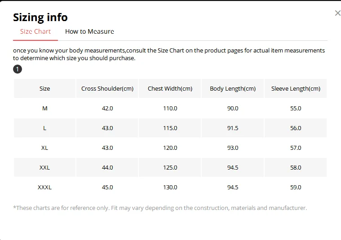The image size is (341, 240).
Task: Click the 45.0 cross shoulder cell
Action: pyautogui.click(x=107, y=188)
